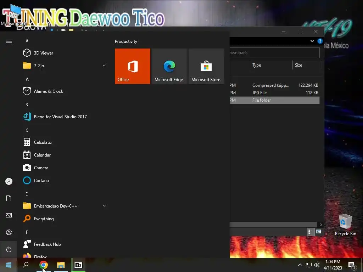Open taskbar Search
The image size is (363, 272).
tap(26, 265)
